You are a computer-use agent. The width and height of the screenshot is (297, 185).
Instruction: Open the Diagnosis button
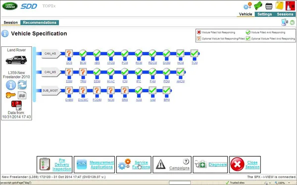[x=210, y=164]
